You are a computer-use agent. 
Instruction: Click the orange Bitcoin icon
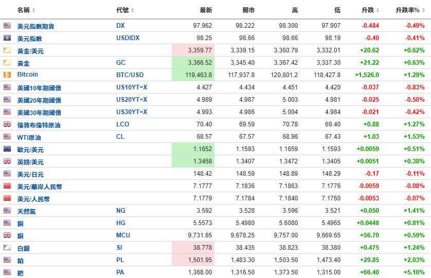click(x=7, y=75)
